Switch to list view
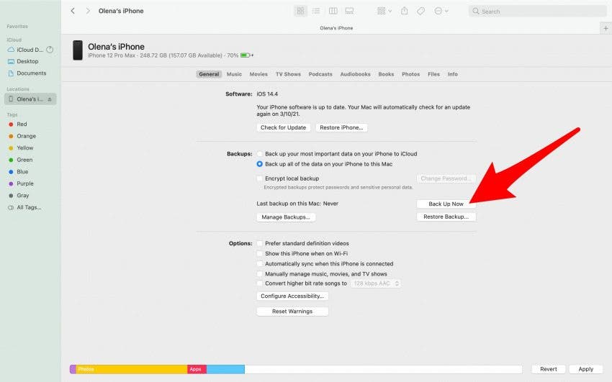Screen dimensions: 612x382 pyautogui.click(x=316, y=11)
